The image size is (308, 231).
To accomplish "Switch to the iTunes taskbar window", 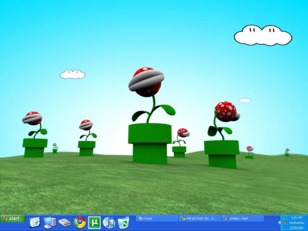I will click(157, 218).
